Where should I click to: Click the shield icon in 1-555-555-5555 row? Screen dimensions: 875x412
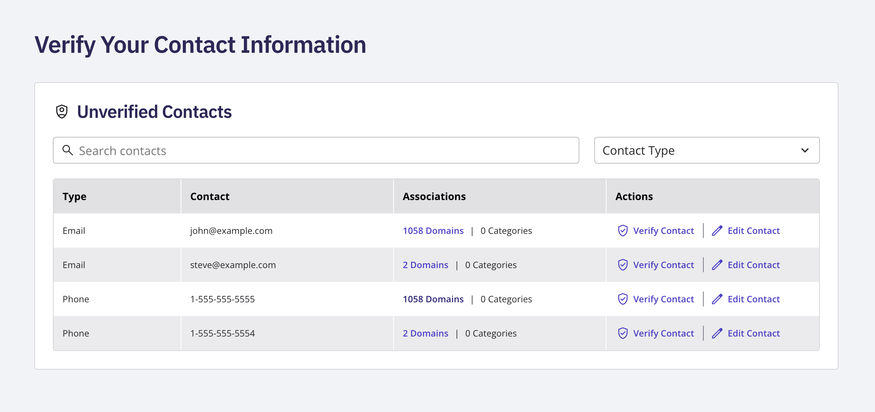click(x=623, y=299)
